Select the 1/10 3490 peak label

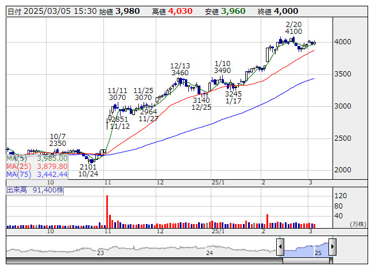(x=222, y=67)
